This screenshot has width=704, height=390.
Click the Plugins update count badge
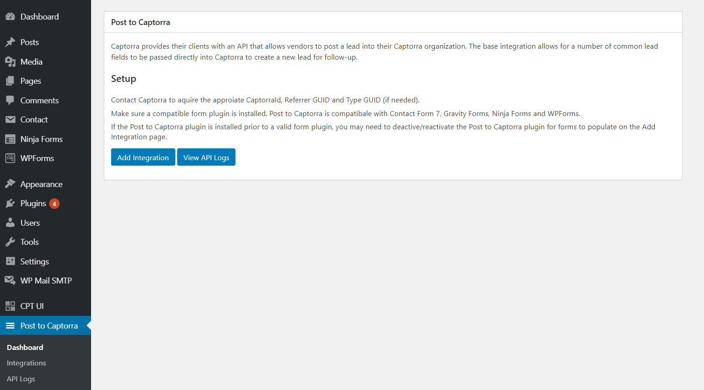pos(54,204)
